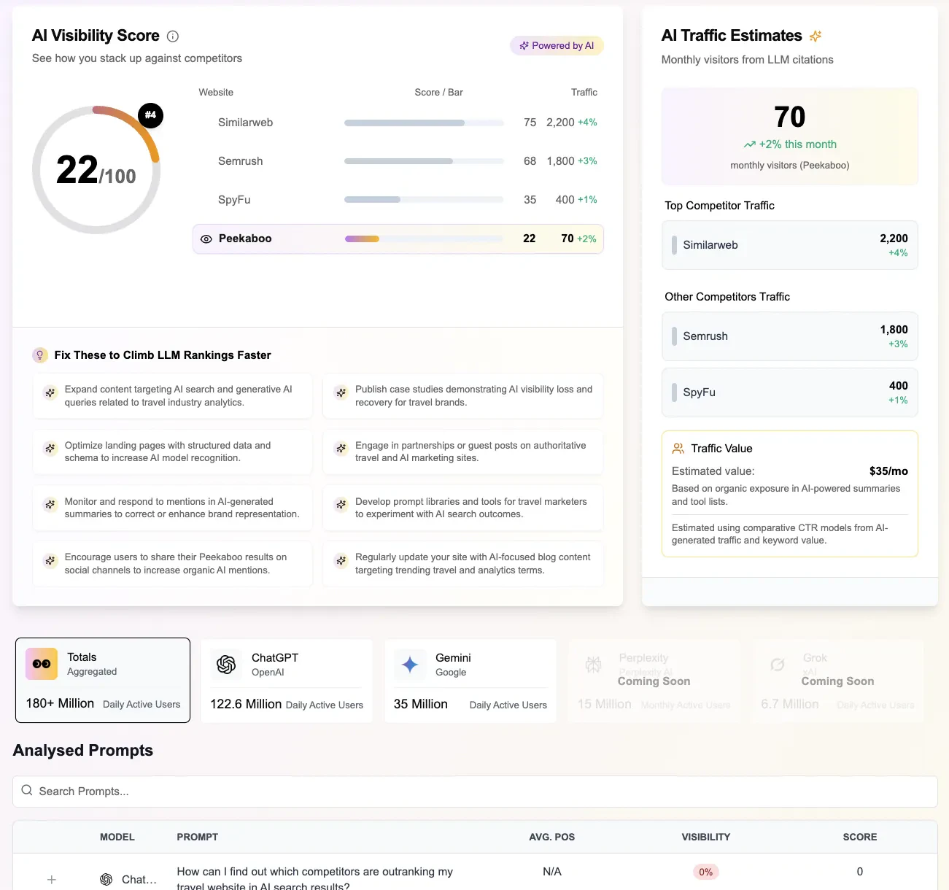The height and width of the screenshot is (890, 949).
Task: Click the sparkle icon next to AI Traffic Estimates
Action: [x=816, y=36]
